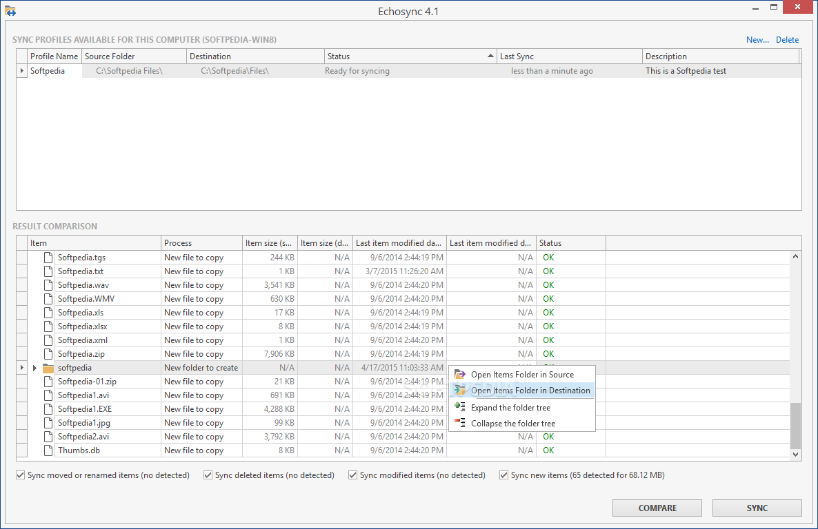Click Status column sort arrow in profiles
The width and height of the screenshot is (818, 529).
click(490, 56)
